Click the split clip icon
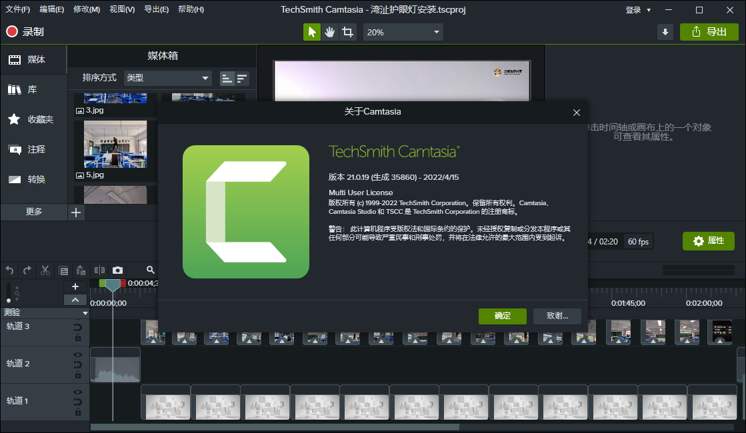The image size is (746, 433). 99,270
